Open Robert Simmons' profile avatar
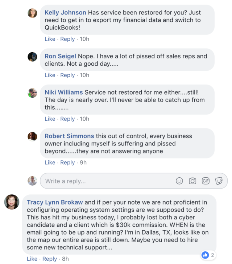The width and height of the screenshot is (232, 264). [x=32, y=136]
